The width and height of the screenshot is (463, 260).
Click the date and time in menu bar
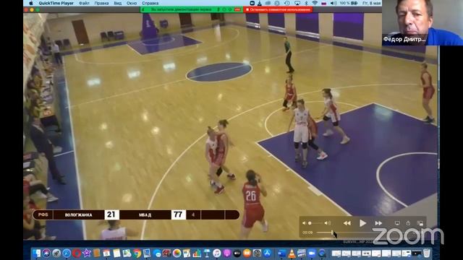tap(372, 3)
